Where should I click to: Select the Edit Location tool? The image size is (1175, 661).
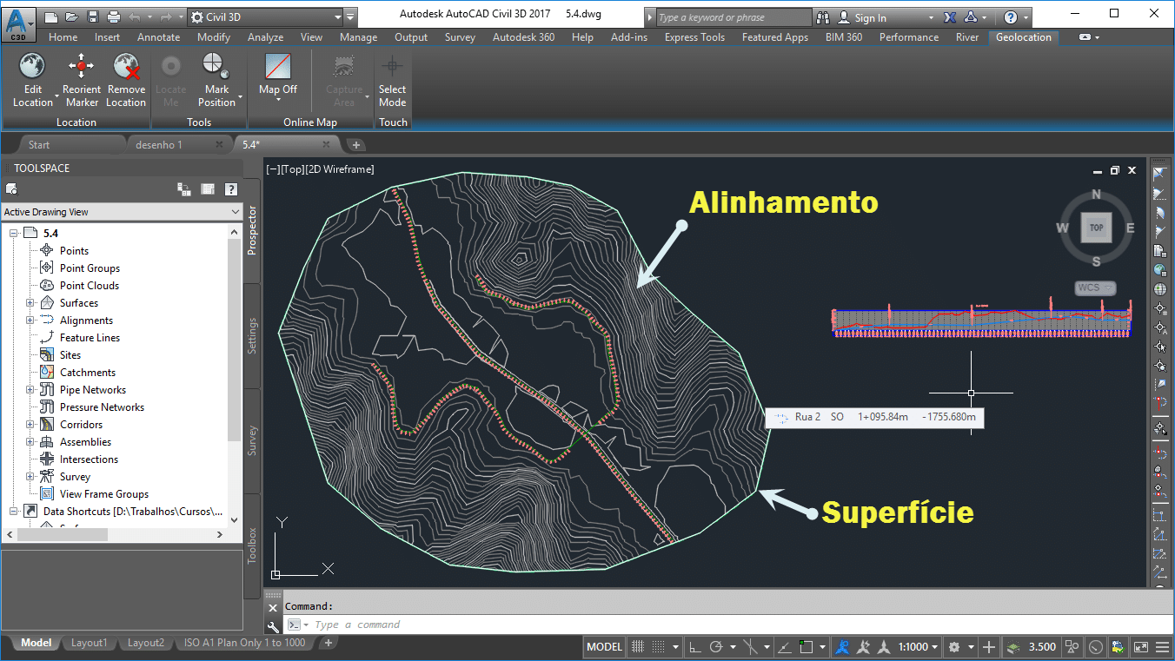click(32, 82)
